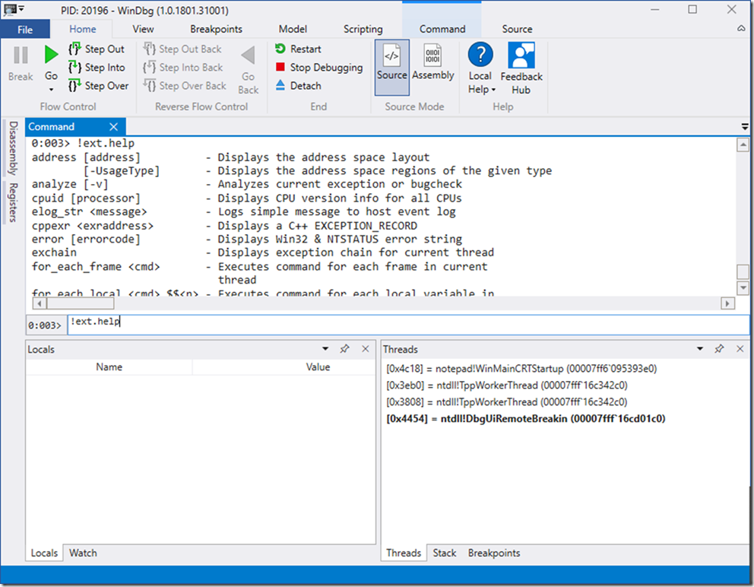This screenshot has height=587, width=754.
Task: Click Step Out
Action: point(97,49)
